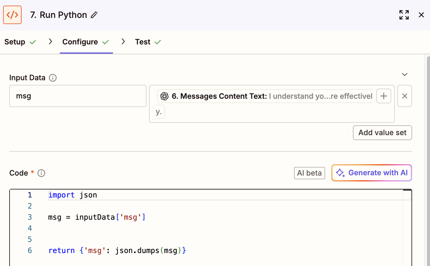Click the msg key input field
The image size is (430, 266).
78,96
